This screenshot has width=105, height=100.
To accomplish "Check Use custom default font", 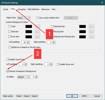I will (x=38, y=18).
